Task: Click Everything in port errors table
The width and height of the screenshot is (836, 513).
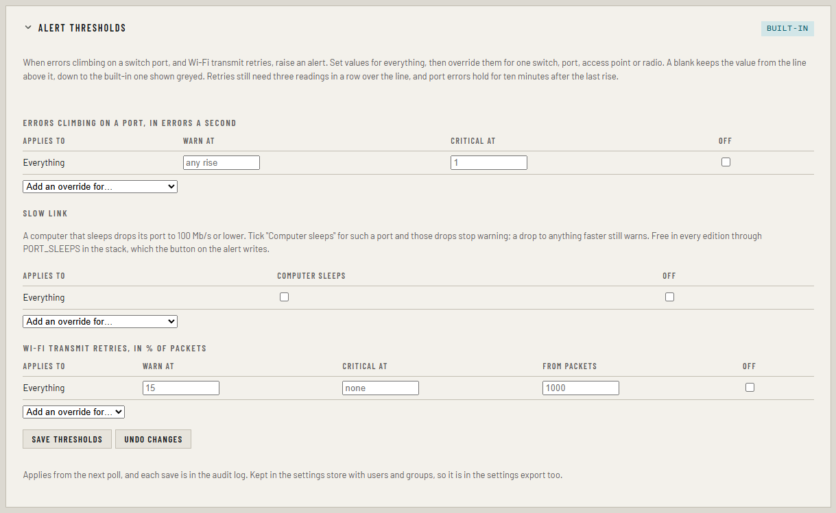Action: [x=44, y=163]
